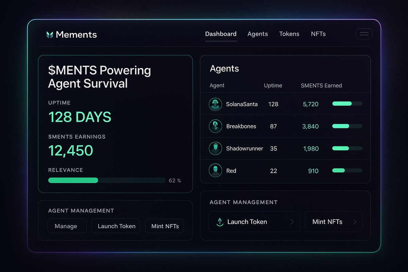The image size is (408, 272).
Task: Click SolanaSanta's uptime value 128
Action: [273, 104]
